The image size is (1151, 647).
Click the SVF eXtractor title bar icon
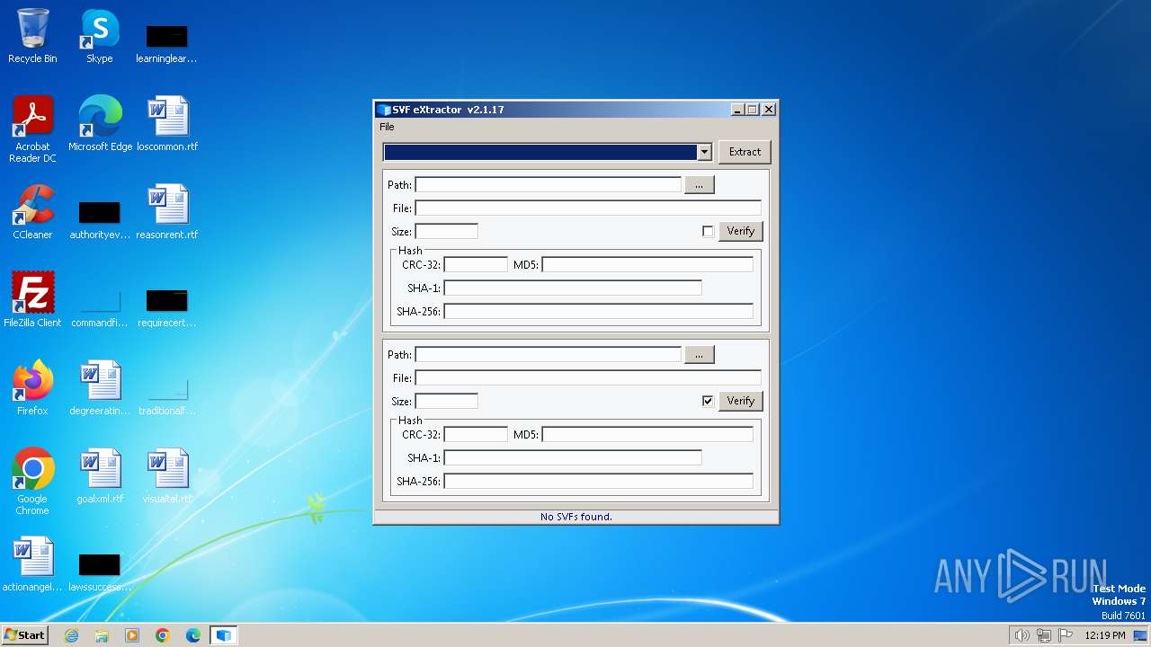384,110
